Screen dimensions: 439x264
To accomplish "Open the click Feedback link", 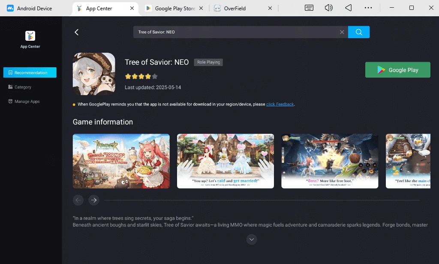I will click(280, 104).
